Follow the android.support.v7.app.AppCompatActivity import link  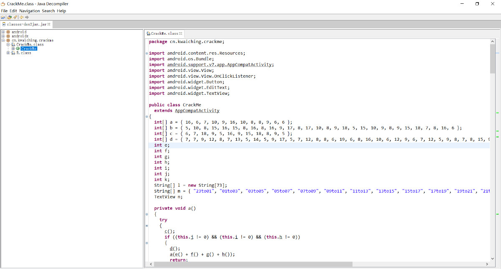[x=220, y=65]
